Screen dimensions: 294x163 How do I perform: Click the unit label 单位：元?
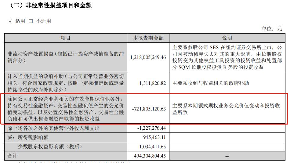tap(272, 29)
